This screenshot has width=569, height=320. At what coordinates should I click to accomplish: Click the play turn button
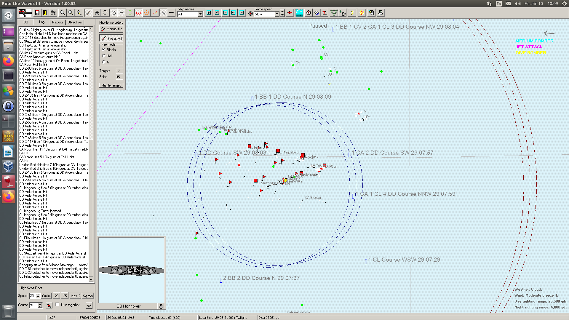[209, 13]
